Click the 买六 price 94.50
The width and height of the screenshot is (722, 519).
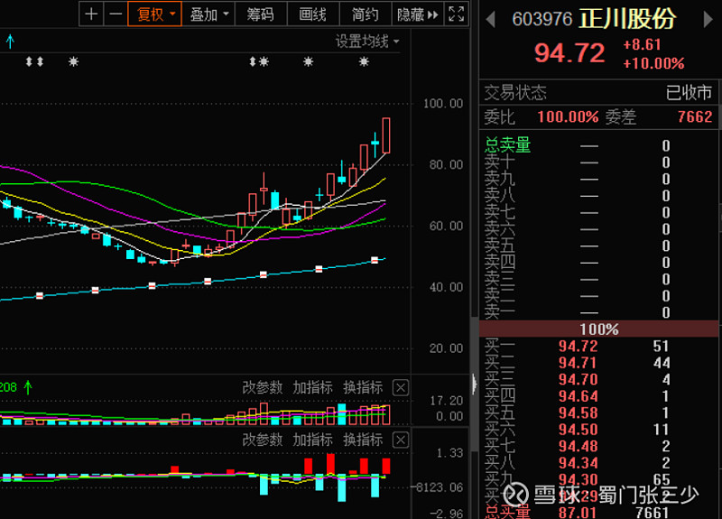pos(578,430)
